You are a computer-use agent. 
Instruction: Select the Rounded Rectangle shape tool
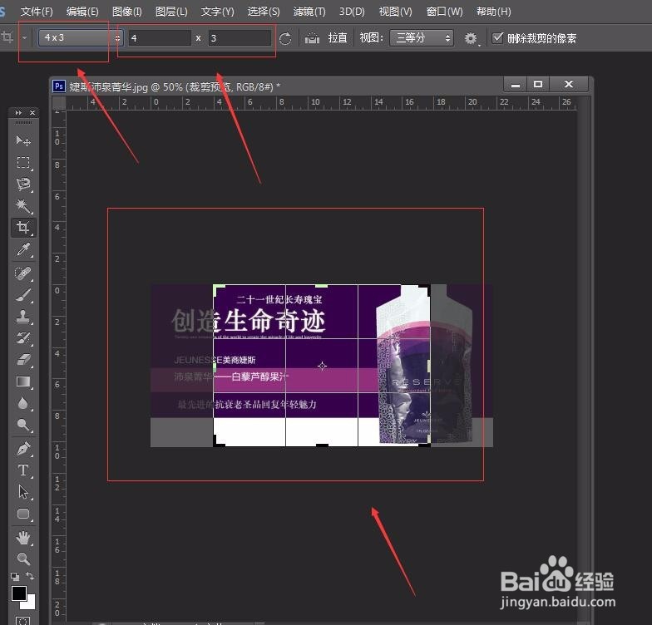click(x=23, y=514)
